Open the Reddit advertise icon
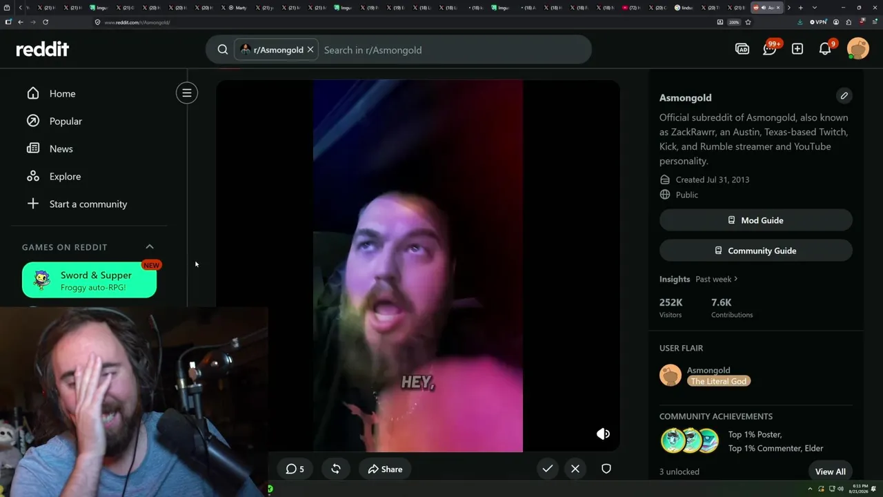This screenshot has height=497, width=883. [742, 49]
